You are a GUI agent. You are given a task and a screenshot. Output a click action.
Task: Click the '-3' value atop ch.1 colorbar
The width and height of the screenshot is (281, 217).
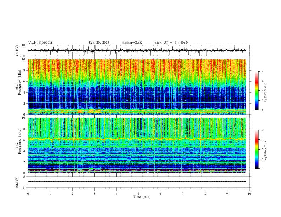261,71
